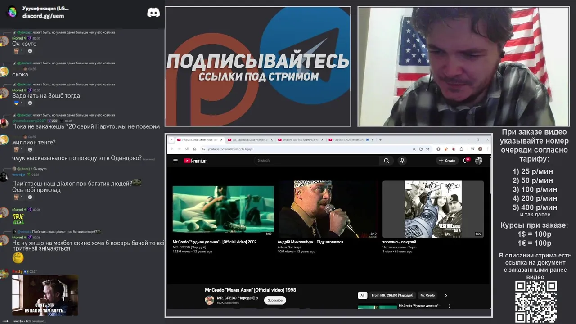The width and height of the screenshot is (576, 324).
Task: Click message Пам'ятаєш наш діалог про багатих
Action: click(72, 183)
